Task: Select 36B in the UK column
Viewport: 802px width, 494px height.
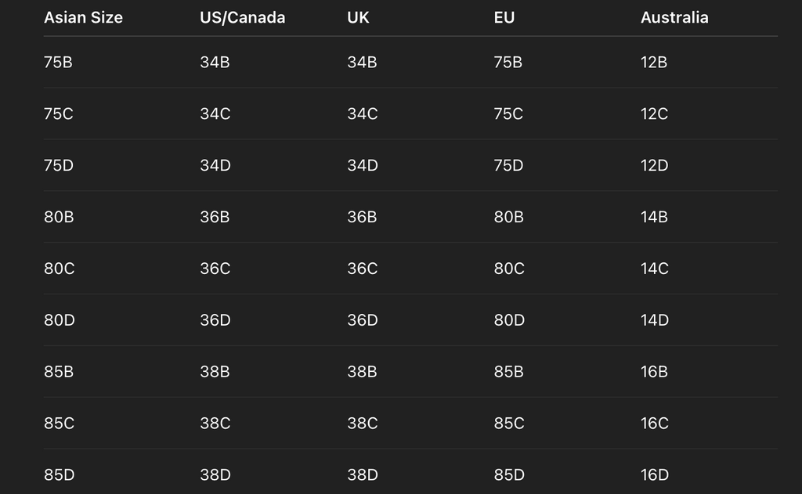Action: 362,218
